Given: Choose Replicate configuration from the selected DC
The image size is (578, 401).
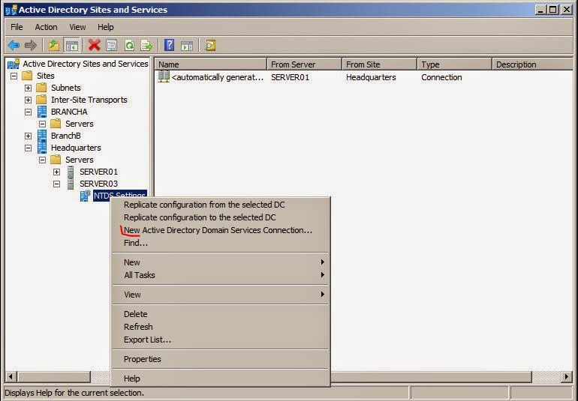Looking at the screenshot, I should pyautogui.click(x=221, y=205).
